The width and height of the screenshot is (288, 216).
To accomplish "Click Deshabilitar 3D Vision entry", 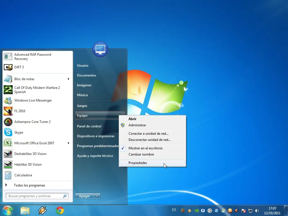I will click(38, 154).
